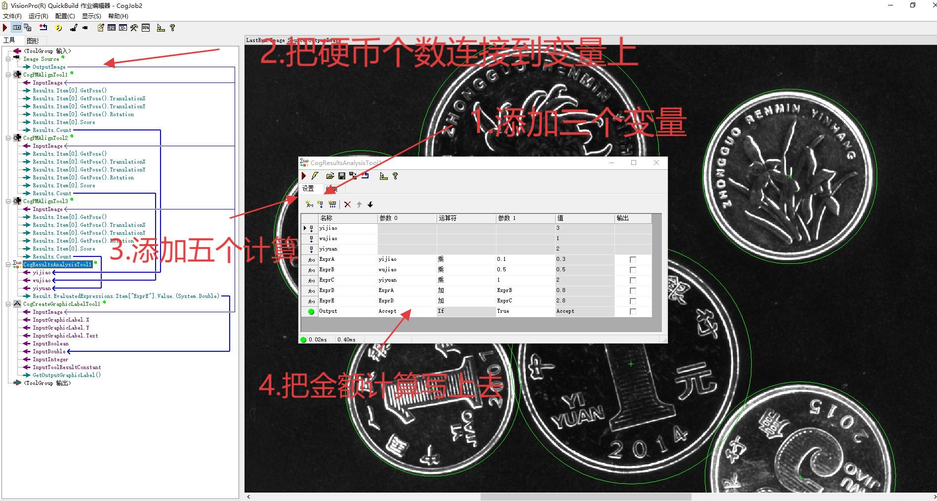Open the 文件(F) menu

(x=12, y=16)
